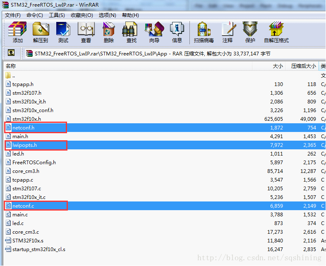Go up one folder level arrow

(x=11, y=53)
